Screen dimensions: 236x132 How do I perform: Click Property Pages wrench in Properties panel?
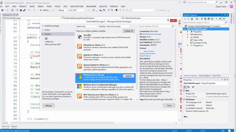[x=193, y=87]
